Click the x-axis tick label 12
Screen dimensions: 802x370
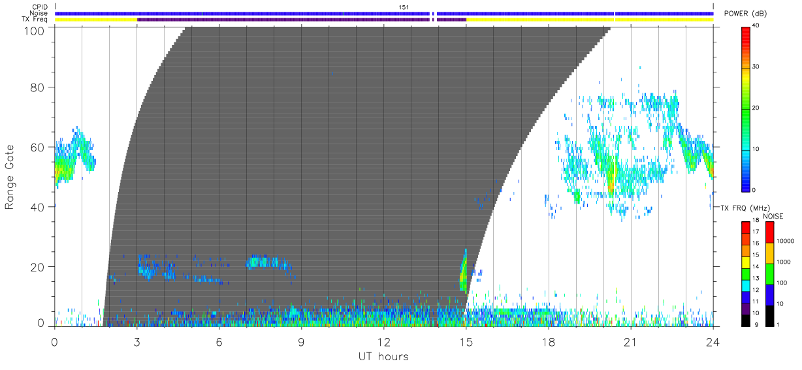383,342
